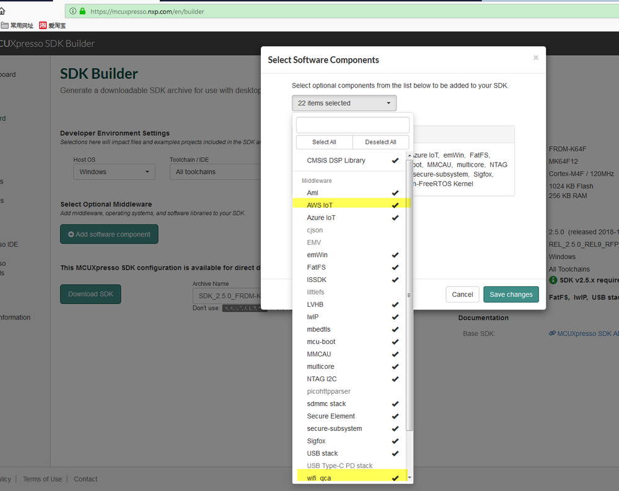Open the 爱淘宝 bookmark
This screenshot has height=491, width=619.
[53, 25]
